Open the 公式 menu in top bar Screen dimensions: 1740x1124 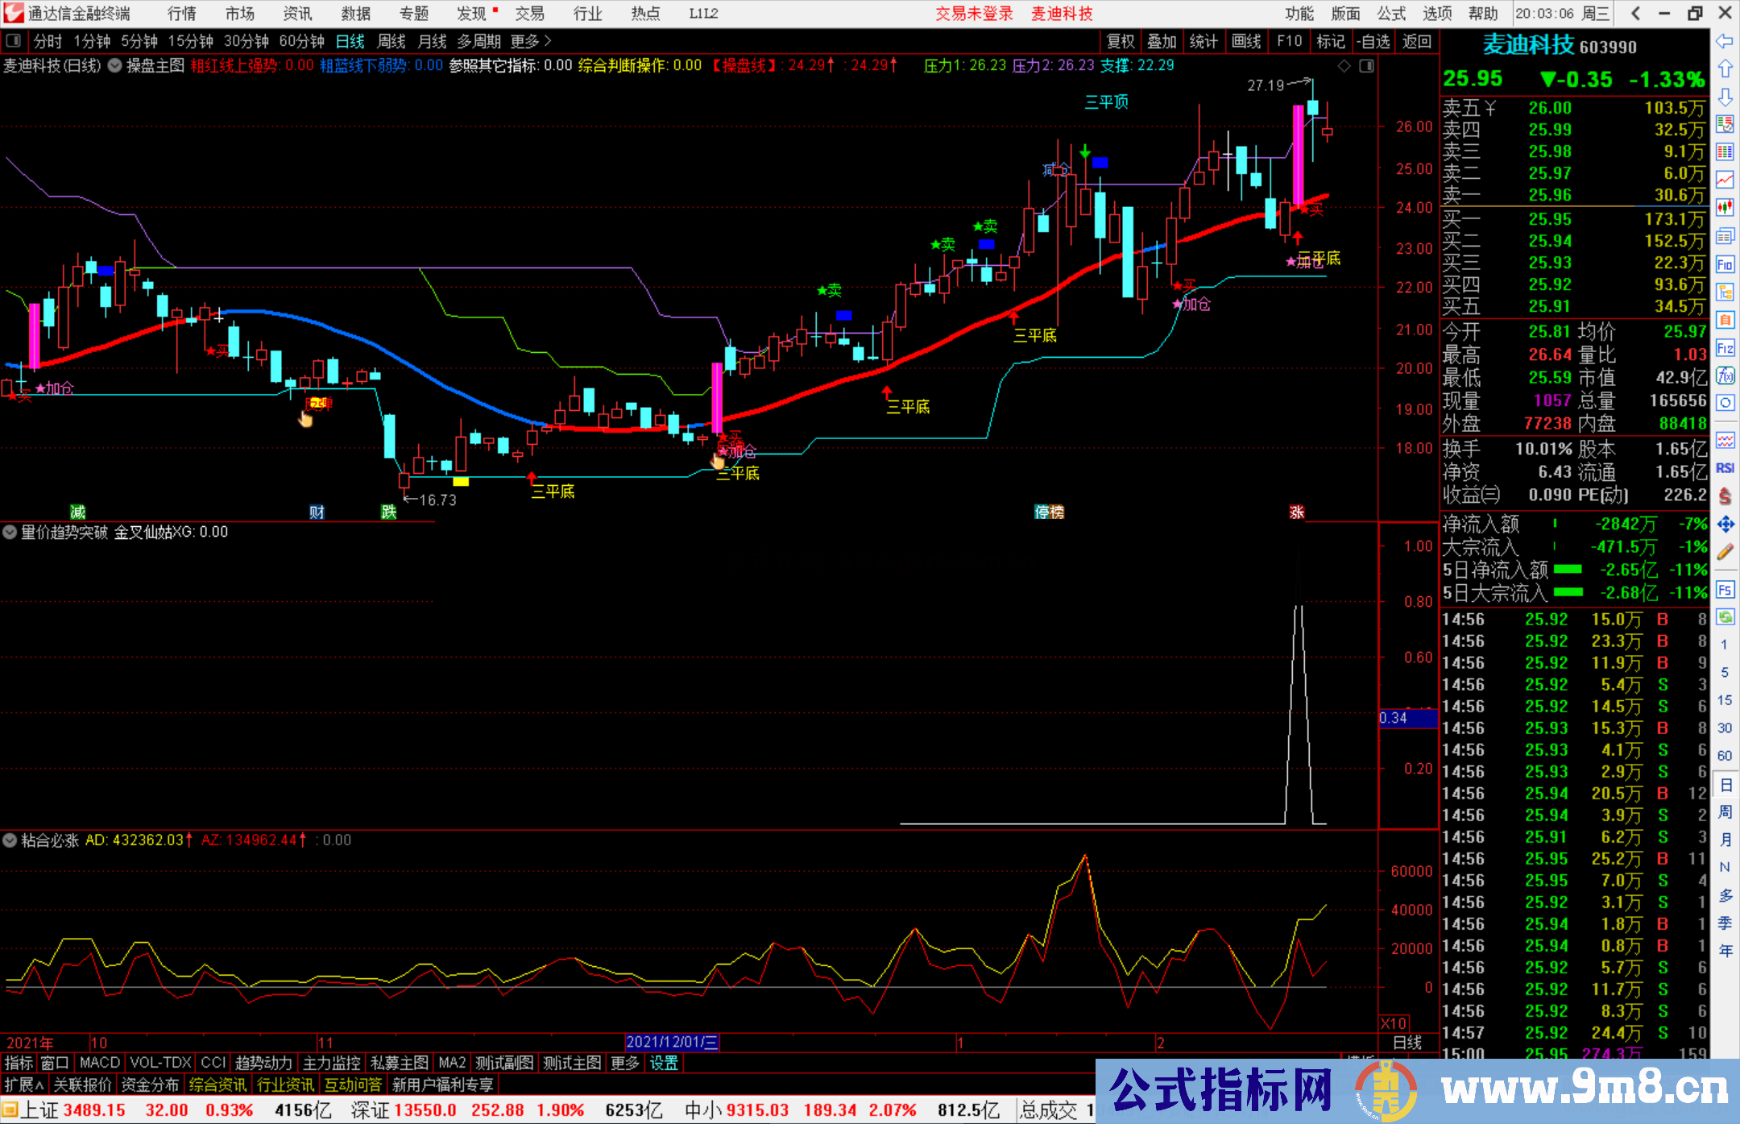(x=1391, y=13)
